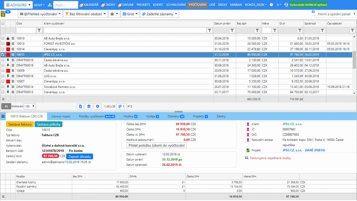Image resolution: width=357 pixels, height=201 pixels.
Task: Open row menu icon for DRAFT00019
Action: (x=13, y=60)
